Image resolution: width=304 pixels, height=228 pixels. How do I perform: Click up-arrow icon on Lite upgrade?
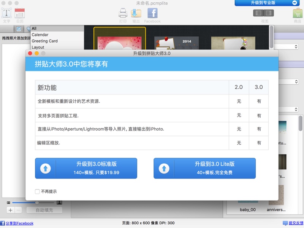pyautogui.click(x=164, y=168)
